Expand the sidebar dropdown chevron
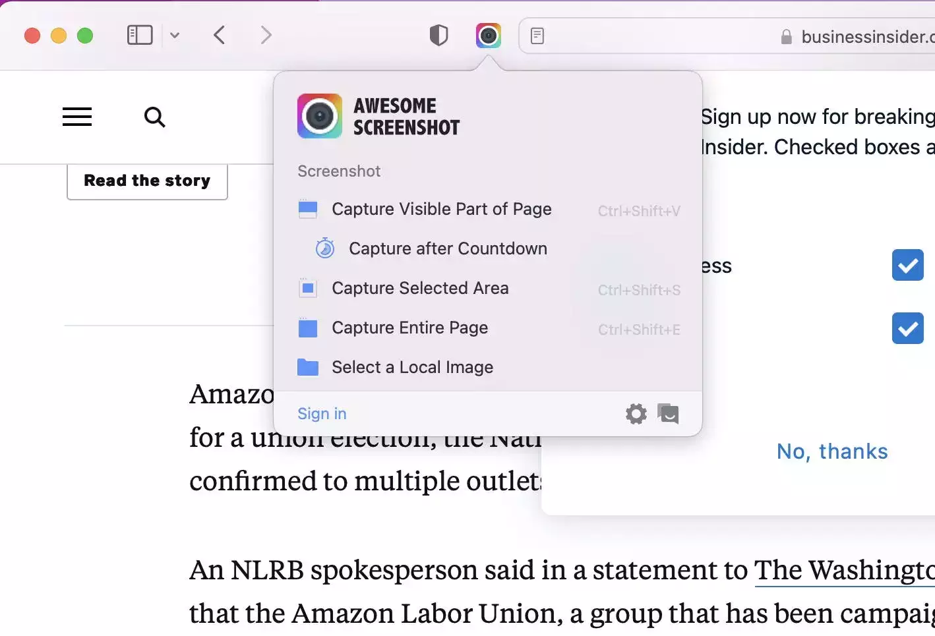The image size is (935, 636). [175, 36]
